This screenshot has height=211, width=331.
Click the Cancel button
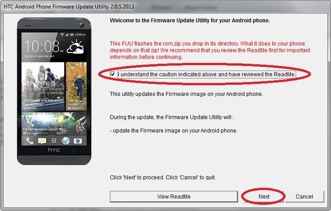(304, 196)
